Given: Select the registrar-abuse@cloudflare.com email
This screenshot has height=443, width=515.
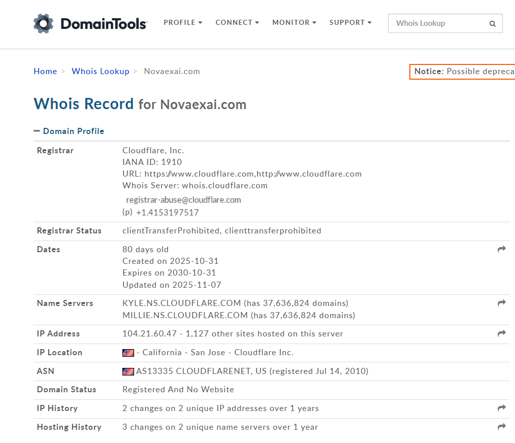Looking at the screenshot, I should [183, 200].
